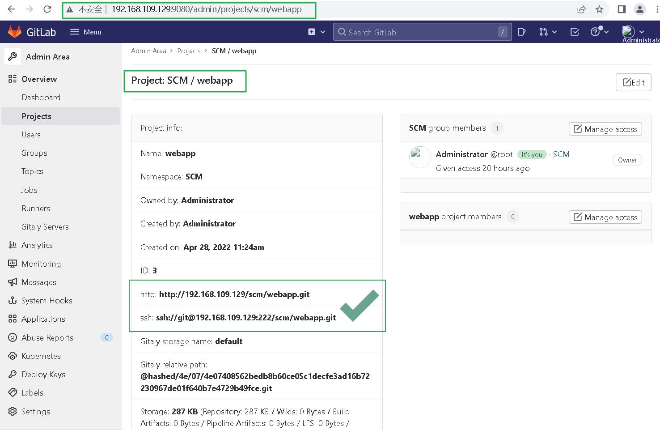The height and width of the screenshot is (430, 660).
Task: Bookmark this page with the star icon
Action: (x=600, y=9)
